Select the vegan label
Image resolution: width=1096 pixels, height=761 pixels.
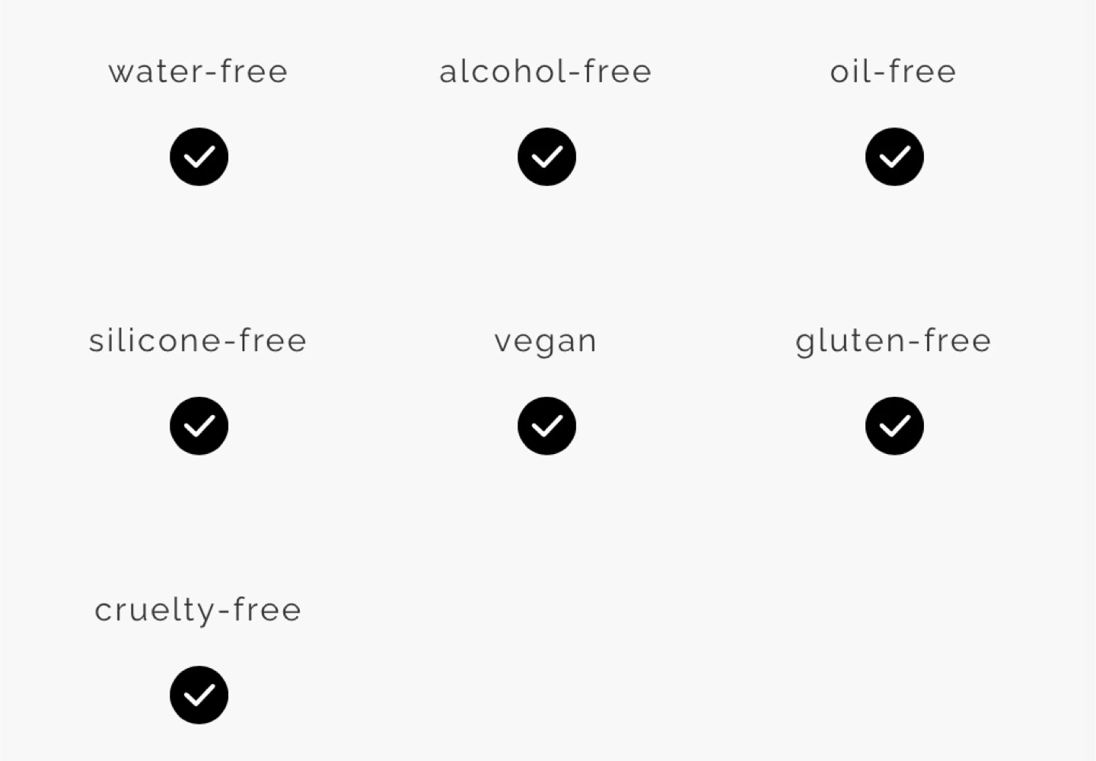click(x=546, y=343)
